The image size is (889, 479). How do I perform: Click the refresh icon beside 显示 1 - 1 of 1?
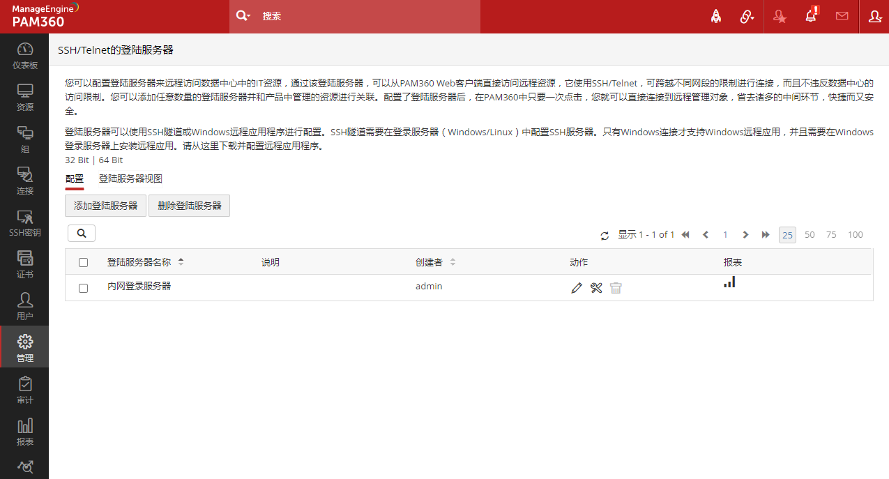coord(605,236)
